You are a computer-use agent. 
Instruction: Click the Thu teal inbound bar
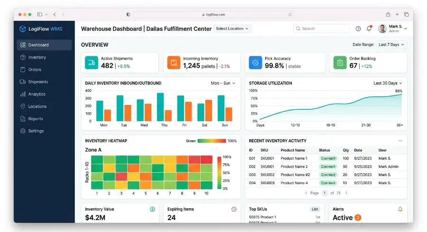(160, 107)
